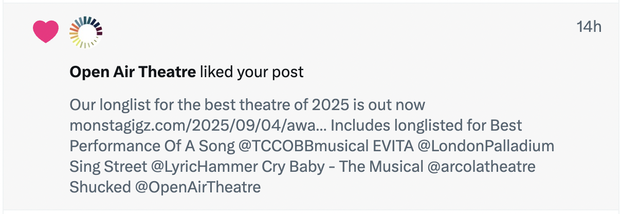This screenshot has height=214, width=621.
Task: Click the '2025 is out now' text
Action: click(368, 105)
